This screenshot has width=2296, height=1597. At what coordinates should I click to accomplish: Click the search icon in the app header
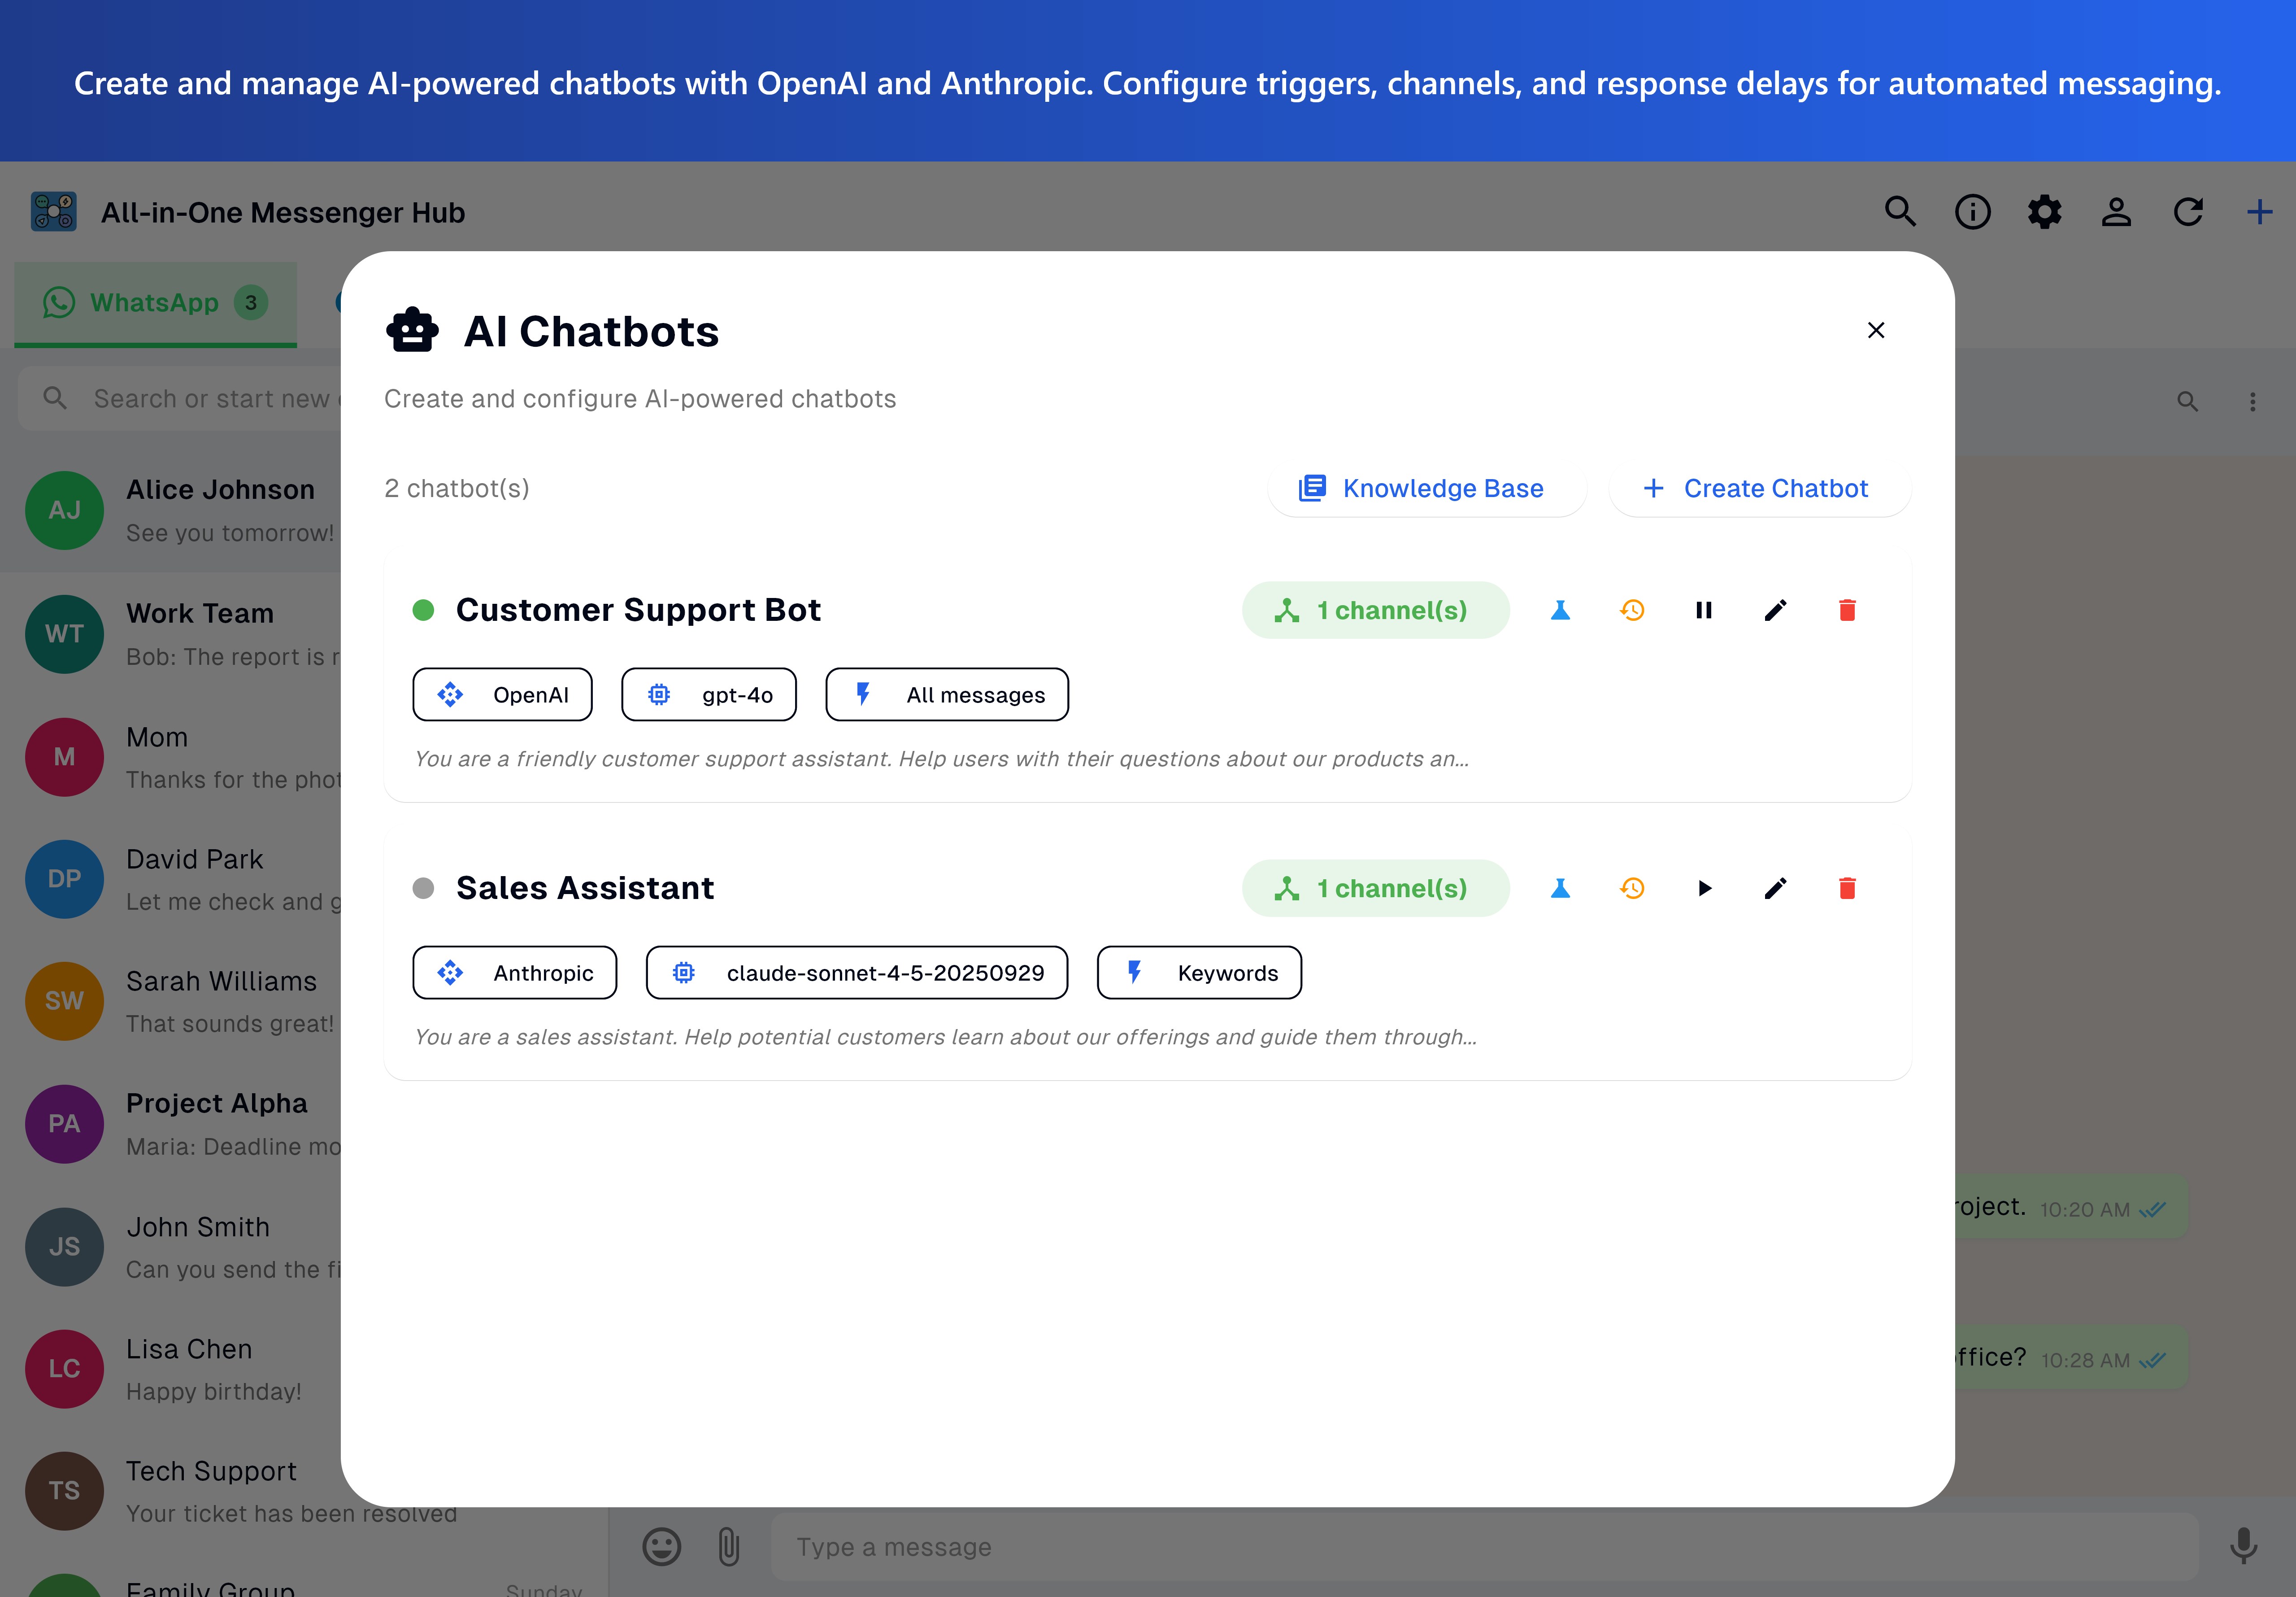[1901, 212]
